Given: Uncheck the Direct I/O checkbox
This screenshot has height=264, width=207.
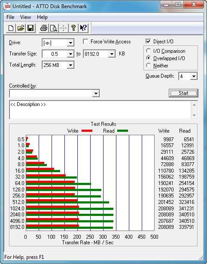Looking at the screenshot, I should 148,42.
